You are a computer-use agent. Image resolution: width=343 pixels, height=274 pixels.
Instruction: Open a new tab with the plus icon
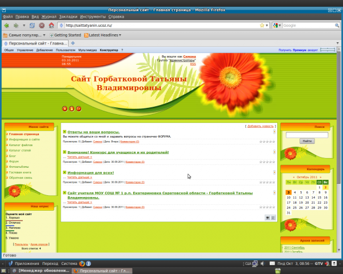coord(73,43)
